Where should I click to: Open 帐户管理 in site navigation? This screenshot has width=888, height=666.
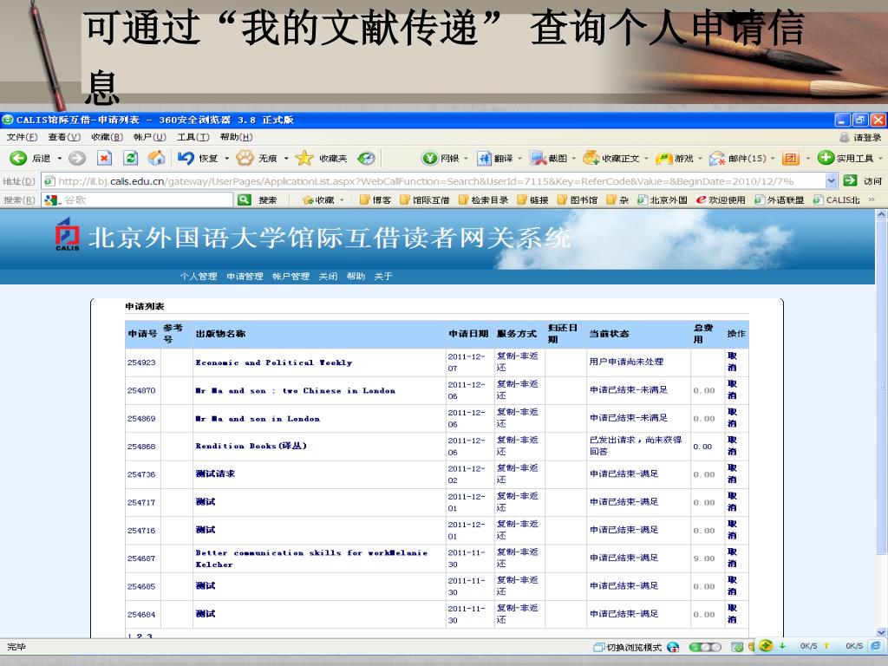[x=291, y=277]
